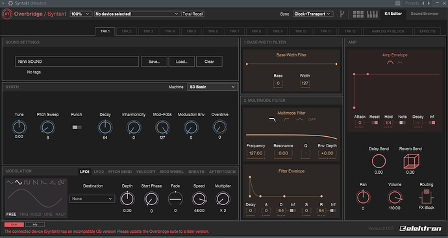Expand the LFO Destination dropdown
Screen dimensions: 448x238
click(92, 198)
